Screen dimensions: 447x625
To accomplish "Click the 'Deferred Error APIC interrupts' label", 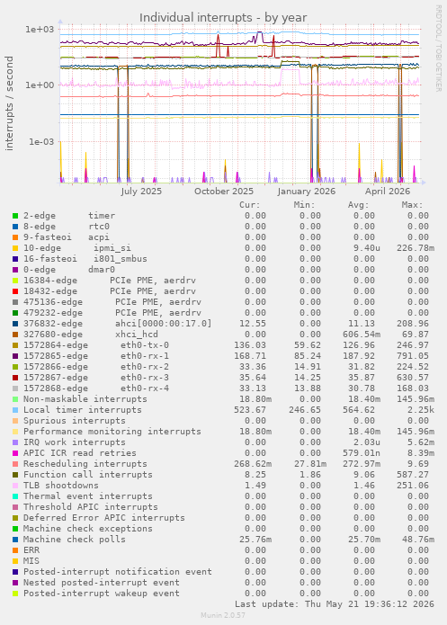I will 104,517.
